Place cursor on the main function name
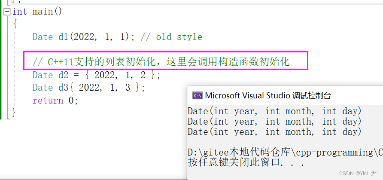This screenshot has width=383, height=180. coord(42,12)
